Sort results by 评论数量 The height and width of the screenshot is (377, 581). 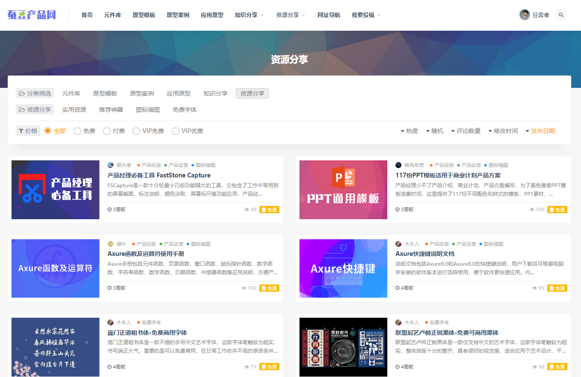466,131
